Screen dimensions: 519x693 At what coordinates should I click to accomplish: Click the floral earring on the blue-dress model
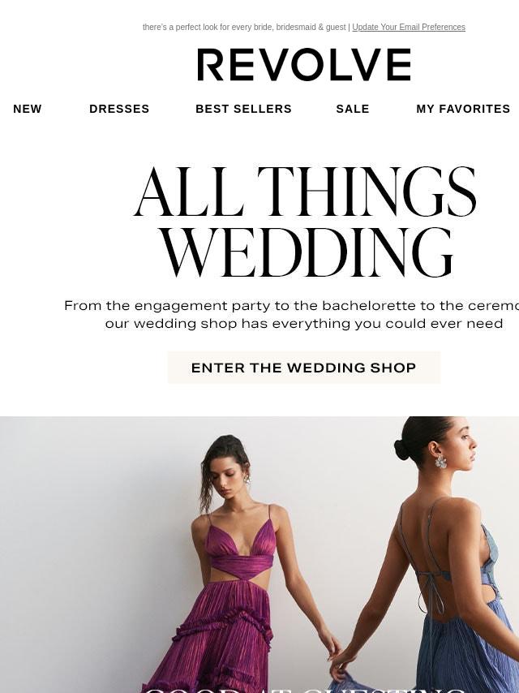(x=440, y=463)
